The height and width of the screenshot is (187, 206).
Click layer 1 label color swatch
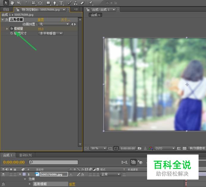coord(24,174)
